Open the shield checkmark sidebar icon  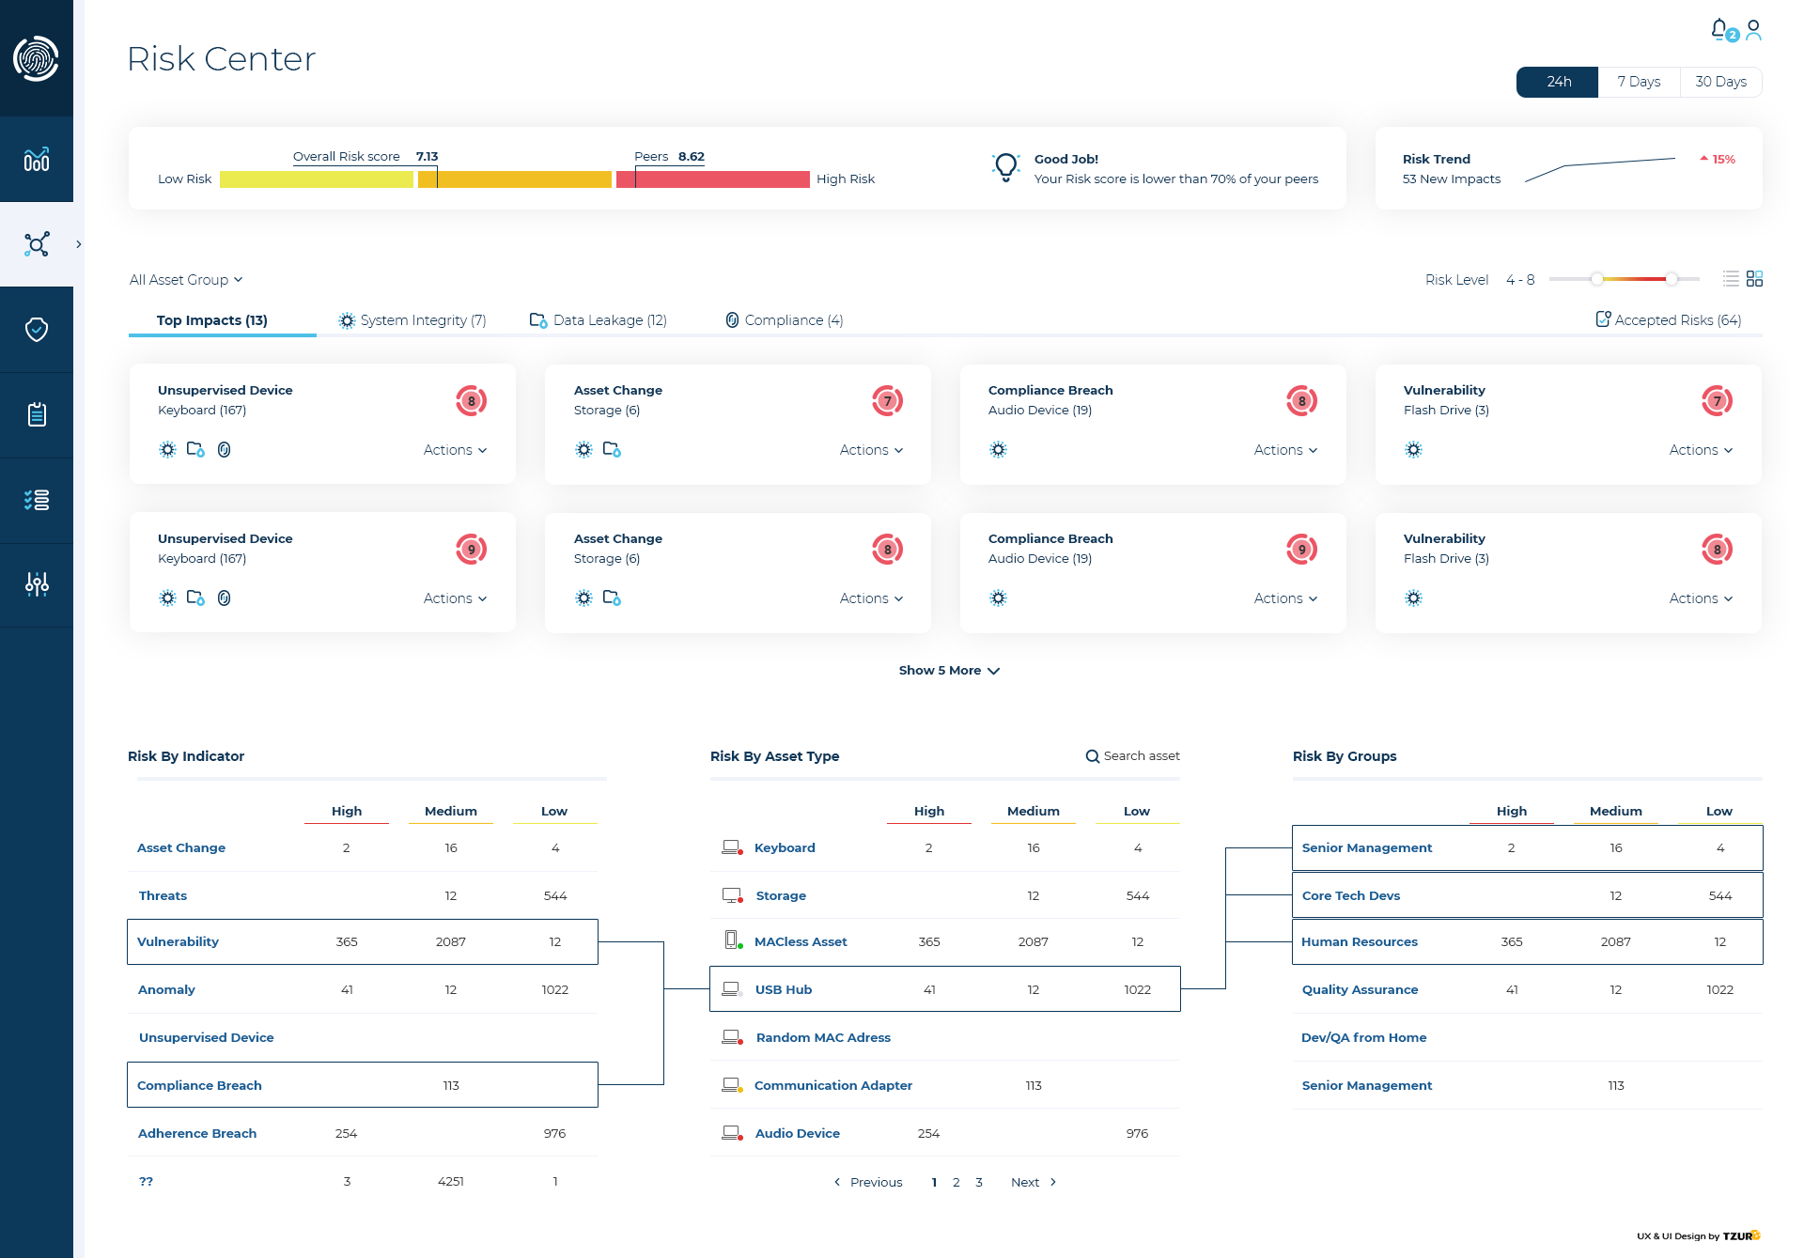click(37, 330)
